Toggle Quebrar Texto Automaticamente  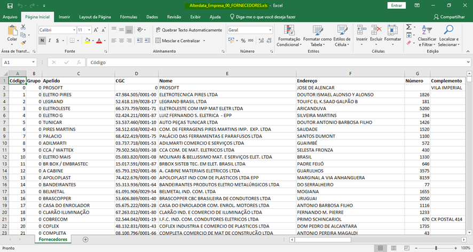tap(188, 30)
